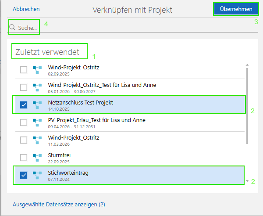Click the magnifier search icon

pyautogui.click(x=12, y=27)
